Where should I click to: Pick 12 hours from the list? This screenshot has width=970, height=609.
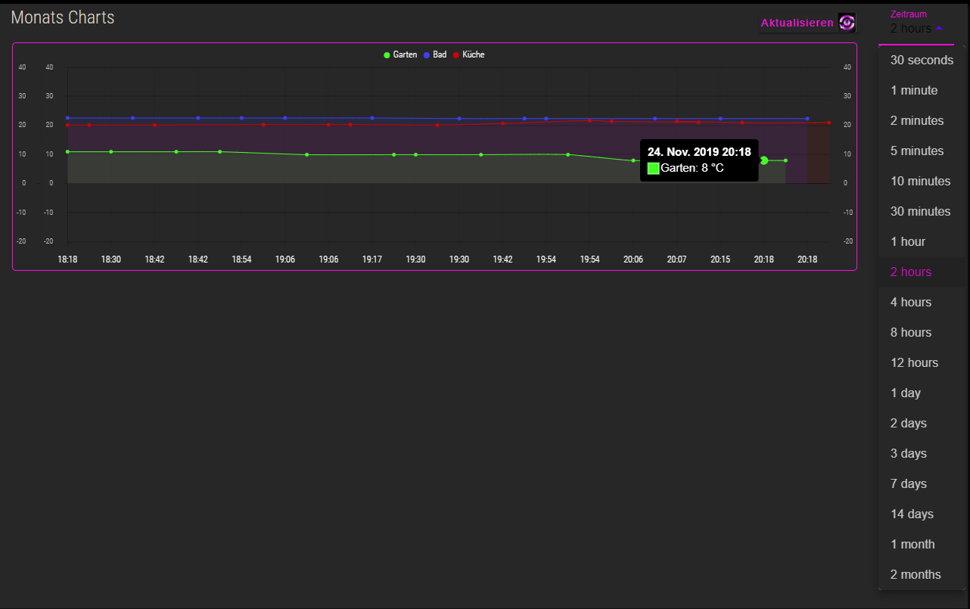[x=922, y=362]
